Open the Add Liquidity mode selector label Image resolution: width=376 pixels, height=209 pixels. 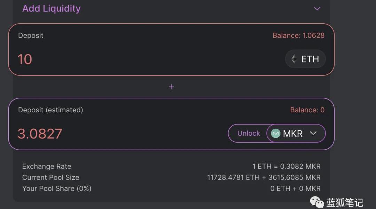point(52,9)
